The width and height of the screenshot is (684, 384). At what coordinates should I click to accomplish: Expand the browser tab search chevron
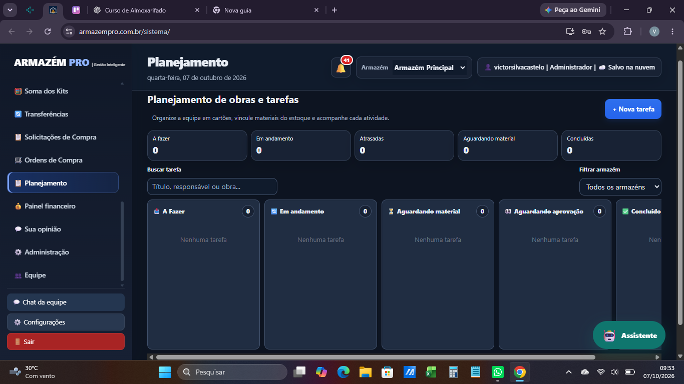[x=10, y=10]
